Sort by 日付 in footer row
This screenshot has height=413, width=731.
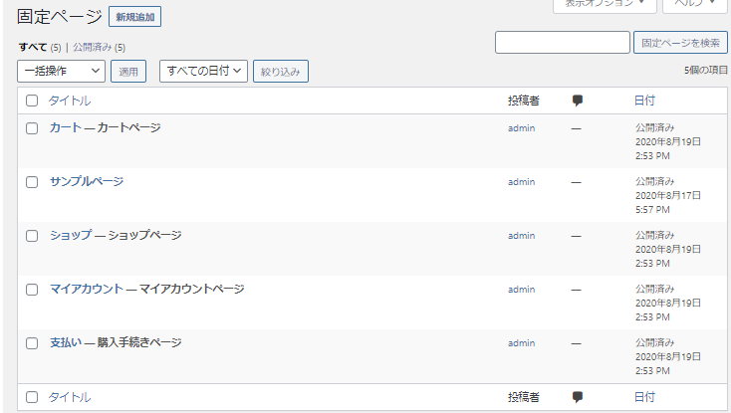pos(644,397)
